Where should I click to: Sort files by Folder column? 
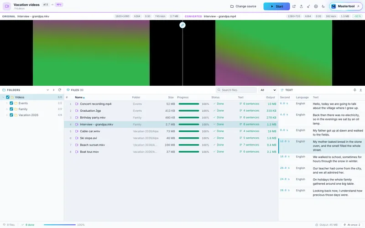pyautogui.click(x=136, y=98)
